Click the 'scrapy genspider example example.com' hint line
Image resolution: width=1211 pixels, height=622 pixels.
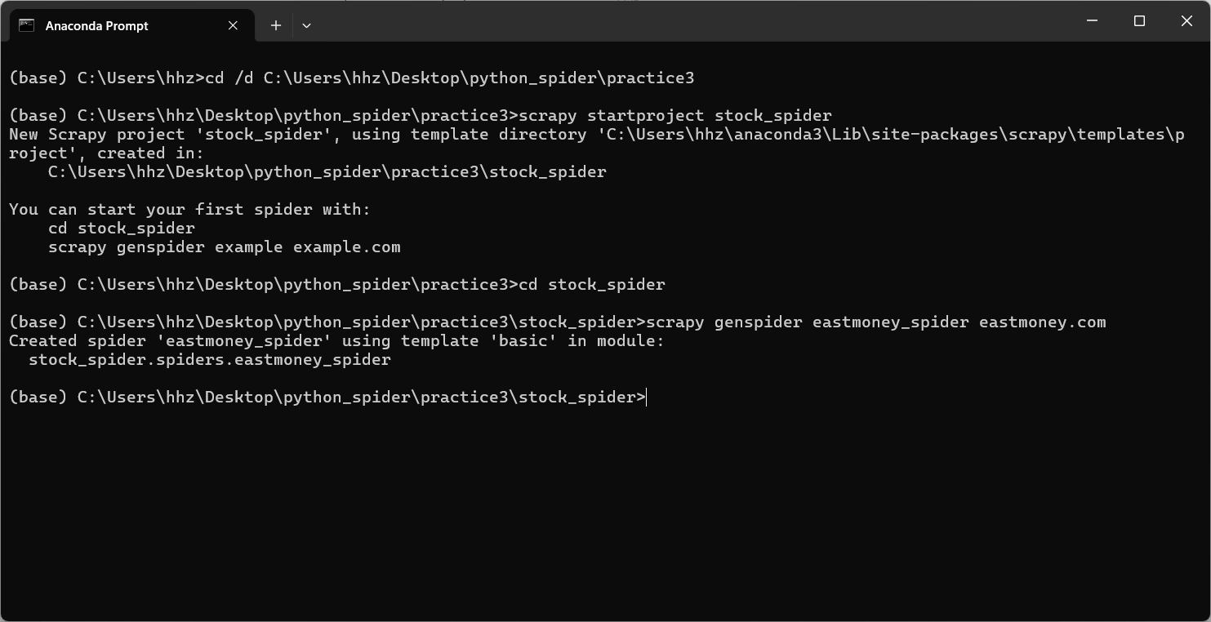point(225,247)
